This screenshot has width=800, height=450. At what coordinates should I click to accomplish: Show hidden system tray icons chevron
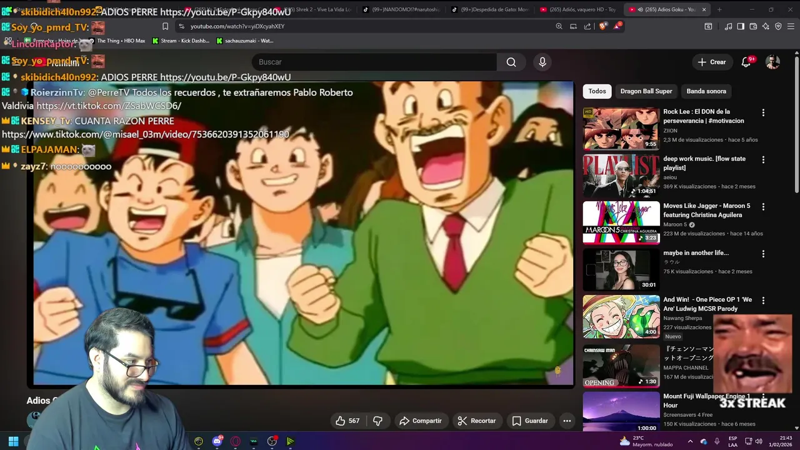click(690, 441)
